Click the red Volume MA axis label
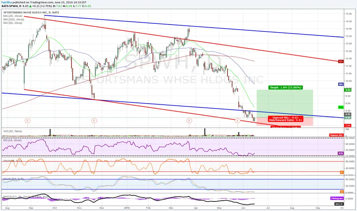 click(336, 135)
